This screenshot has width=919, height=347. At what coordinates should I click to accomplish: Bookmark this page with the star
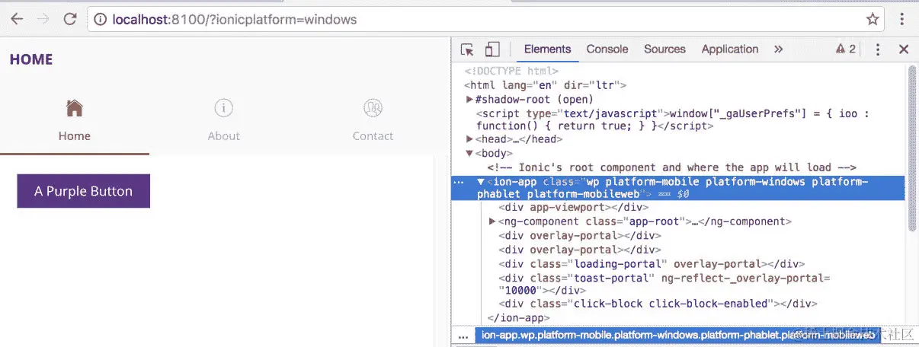click(x=873, y=20)
